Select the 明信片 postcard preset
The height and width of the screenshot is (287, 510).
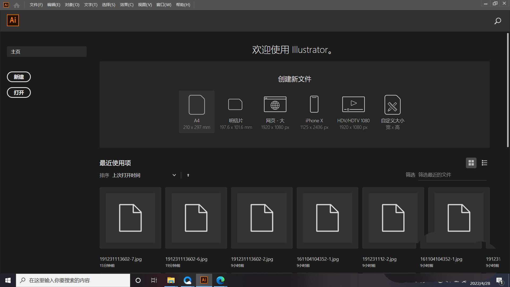236,112
